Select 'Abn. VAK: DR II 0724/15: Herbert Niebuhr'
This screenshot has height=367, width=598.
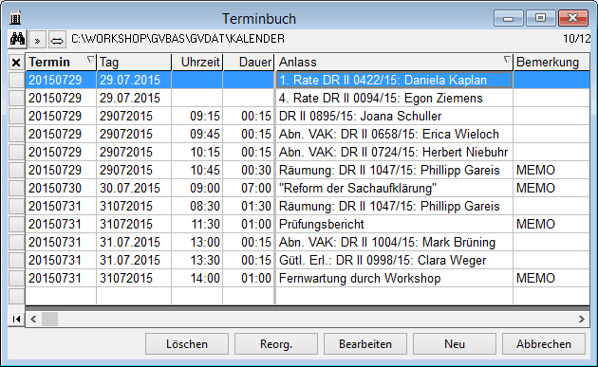pos(393,152)
